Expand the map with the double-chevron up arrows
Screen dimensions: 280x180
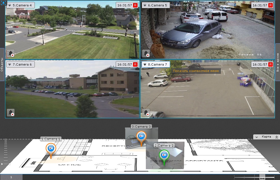tap(276, 137)
